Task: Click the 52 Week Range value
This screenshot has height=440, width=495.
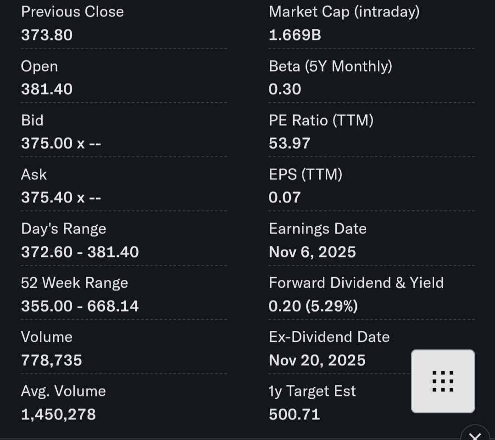Action: pyautogui.click(x=80, y=306)
